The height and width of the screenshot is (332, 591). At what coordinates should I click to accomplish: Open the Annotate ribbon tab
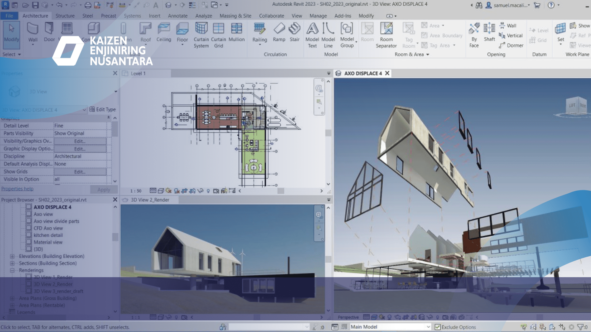click(x=178, y=16)
